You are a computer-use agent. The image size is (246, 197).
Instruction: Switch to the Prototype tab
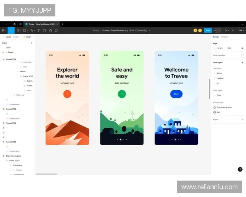pyautogui.click(x=225, y=37)
